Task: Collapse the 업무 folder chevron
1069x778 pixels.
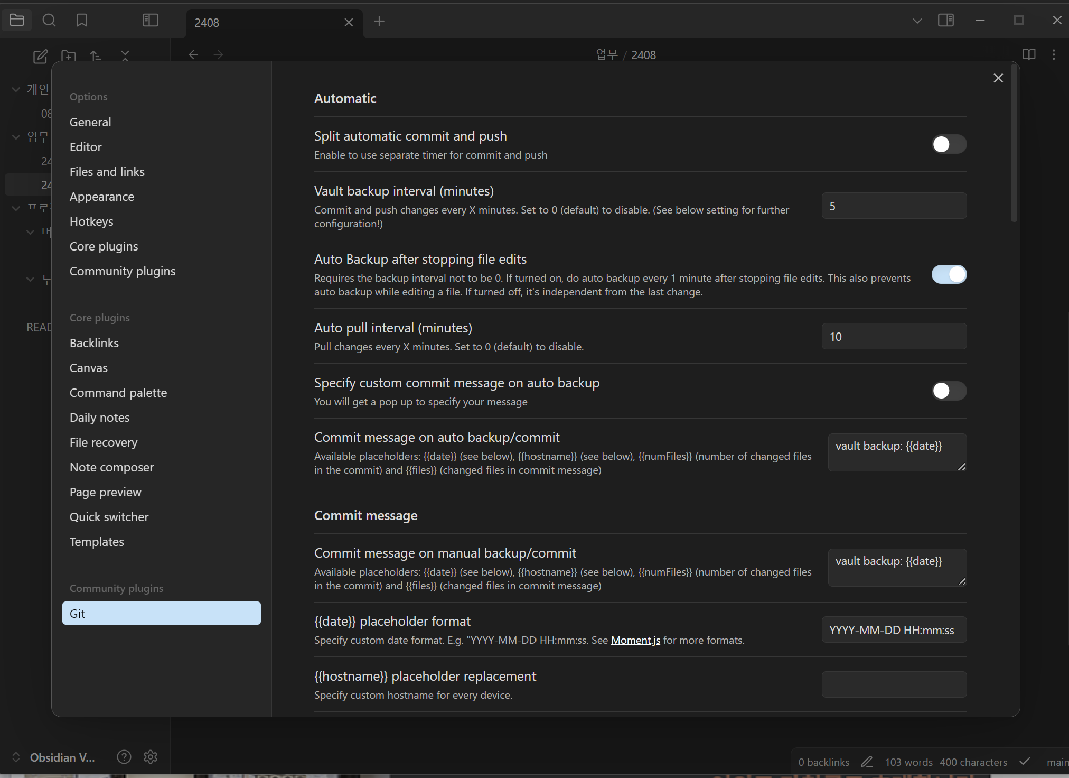Action: pos(16,137)
